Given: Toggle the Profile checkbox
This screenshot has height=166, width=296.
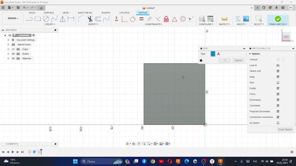Looking at the screenshot, I should (x=278, y=88).
